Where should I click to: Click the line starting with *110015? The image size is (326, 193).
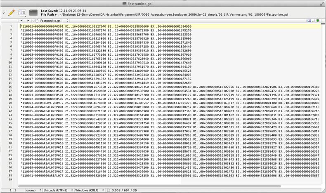coord(106,71)
